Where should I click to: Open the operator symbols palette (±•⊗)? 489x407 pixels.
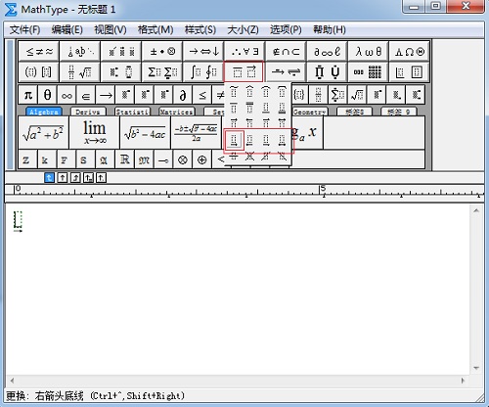(x=162, y=51)
